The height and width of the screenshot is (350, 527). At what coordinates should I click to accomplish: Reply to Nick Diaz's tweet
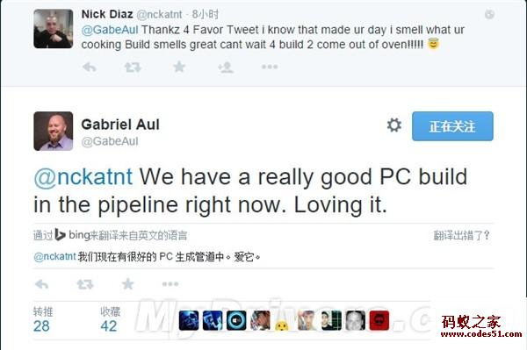(90, 68)
